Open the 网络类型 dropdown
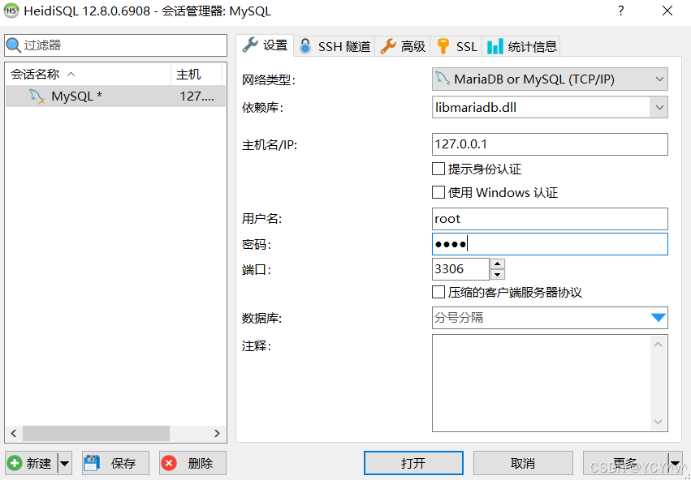This screenshot has height=480, width=691. pyautogui.click(x=550, y=79)
